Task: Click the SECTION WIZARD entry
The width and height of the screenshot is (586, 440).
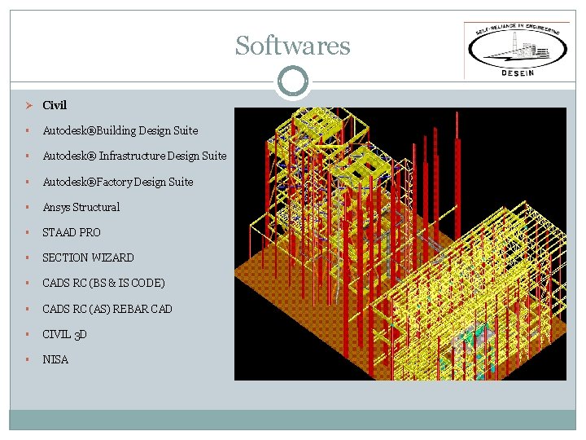Action: click(88, 257)
